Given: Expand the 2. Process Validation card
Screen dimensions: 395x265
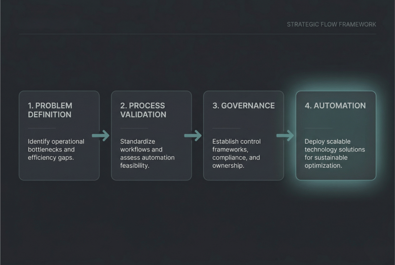Looking at the screenshot, I should (151, 135).
